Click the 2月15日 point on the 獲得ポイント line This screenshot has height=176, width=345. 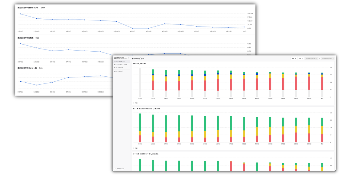(x=21, y=14)
